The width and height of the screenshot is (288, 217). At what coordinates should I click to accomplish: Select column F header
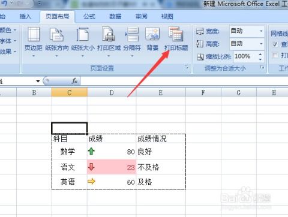click(x=203, y=92)
